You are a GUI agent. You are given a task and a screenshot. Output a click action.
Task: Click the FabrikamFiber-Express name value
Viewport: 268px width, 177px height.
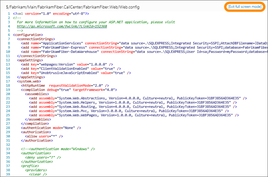[x=64, y=47]
